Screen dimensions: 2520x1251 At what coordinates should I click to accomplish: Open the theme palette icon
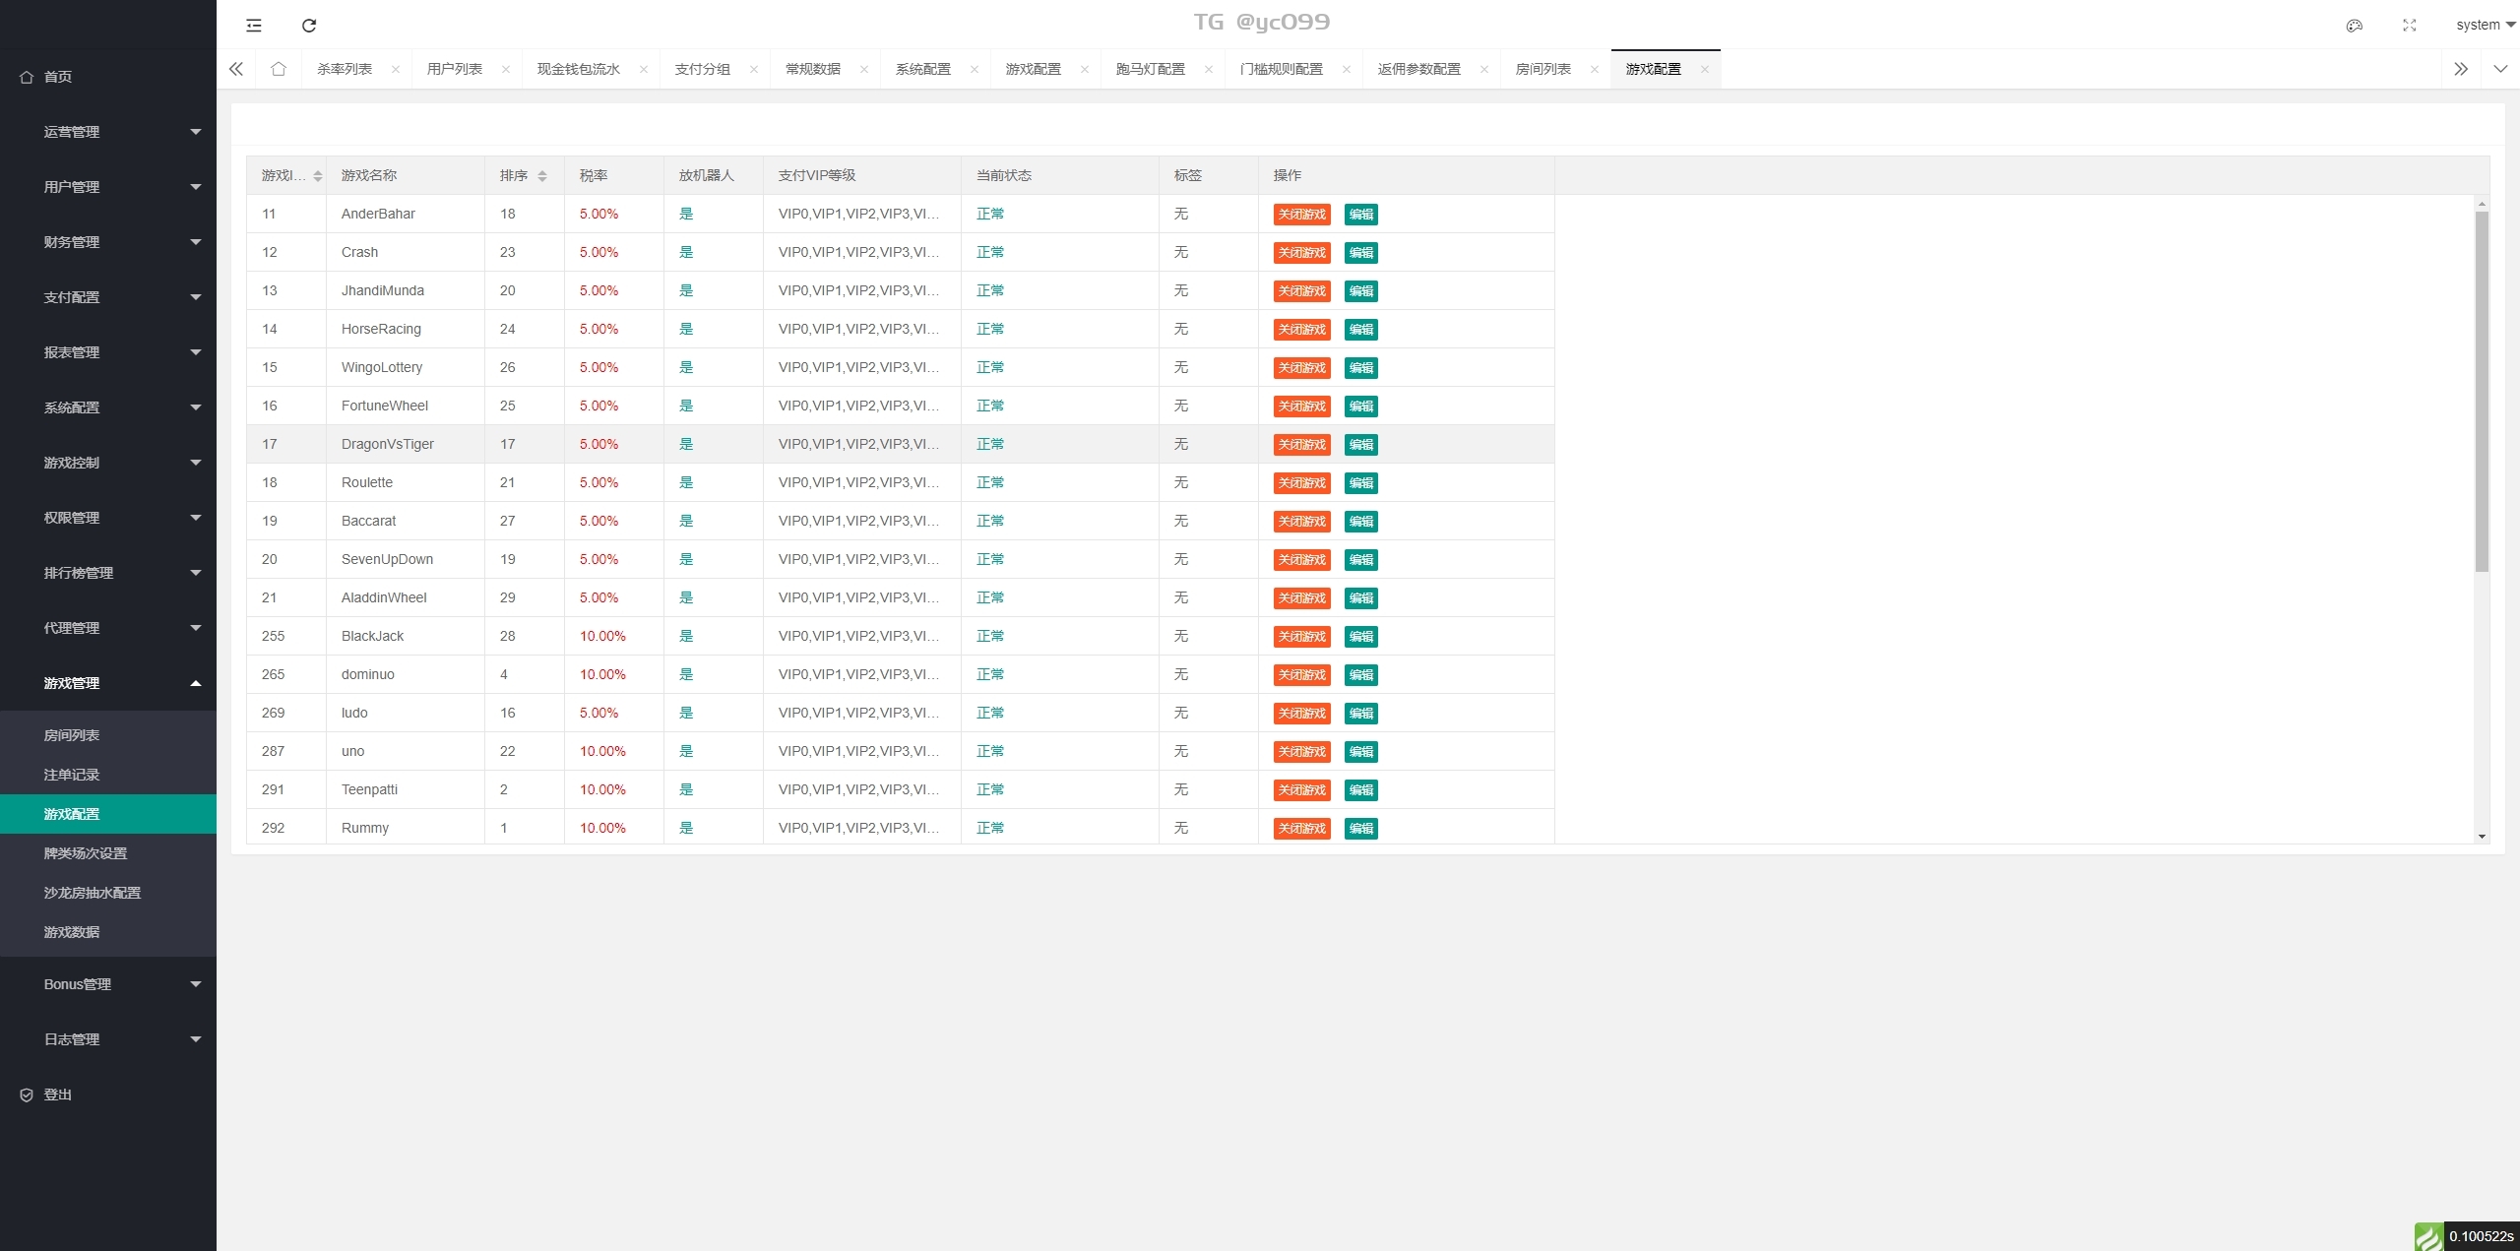[x=2355, y=26]
